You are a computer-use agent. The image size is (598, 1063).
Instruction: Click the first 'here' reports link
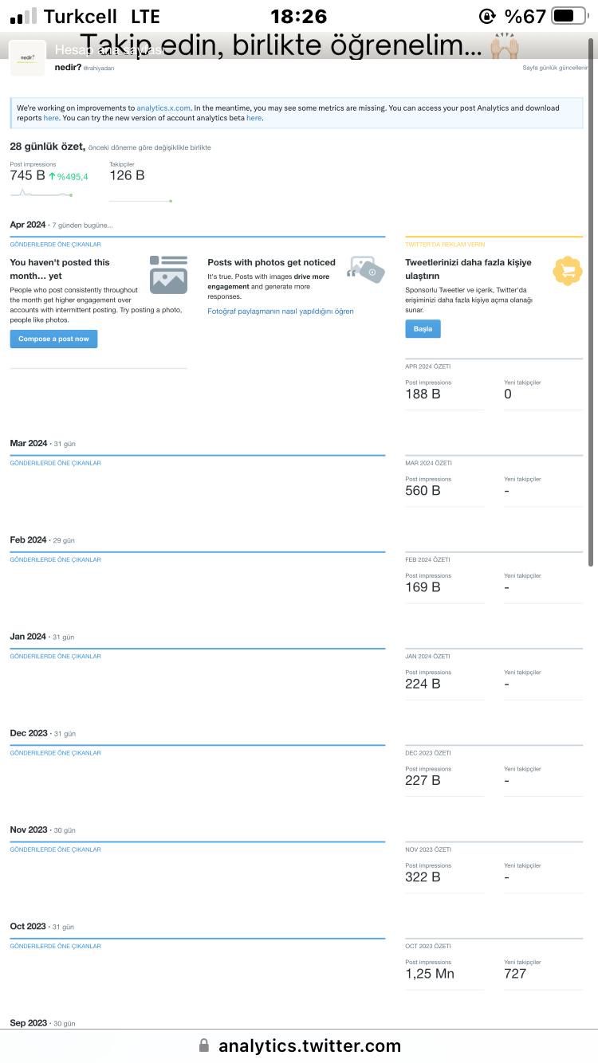51,118
